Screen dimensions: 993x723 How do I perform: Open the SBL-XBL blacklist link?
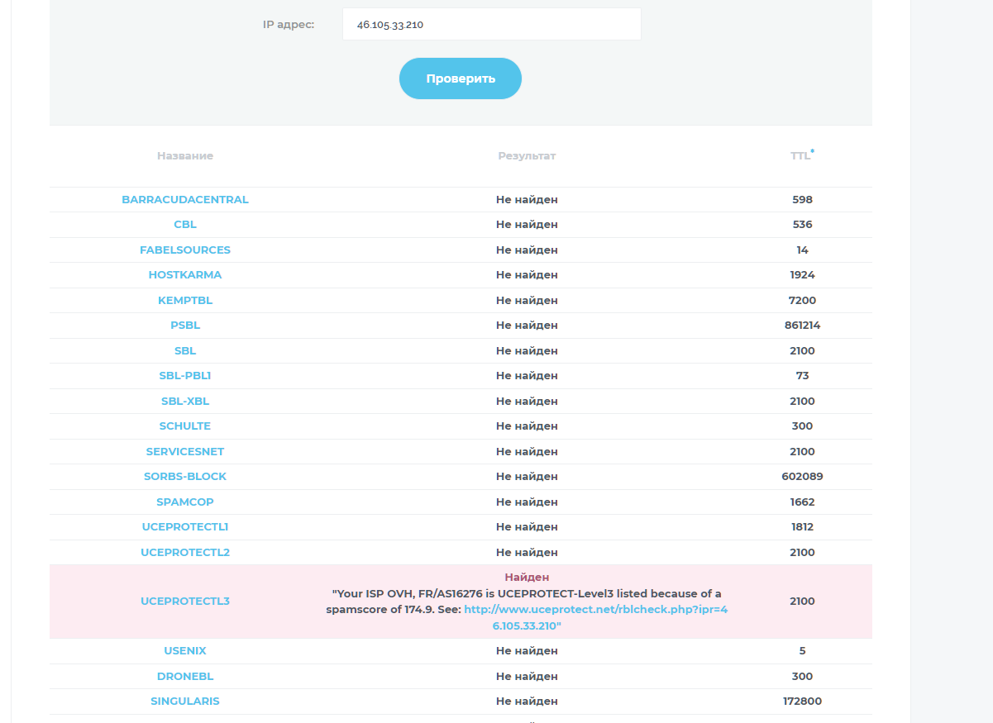(184, 401)
